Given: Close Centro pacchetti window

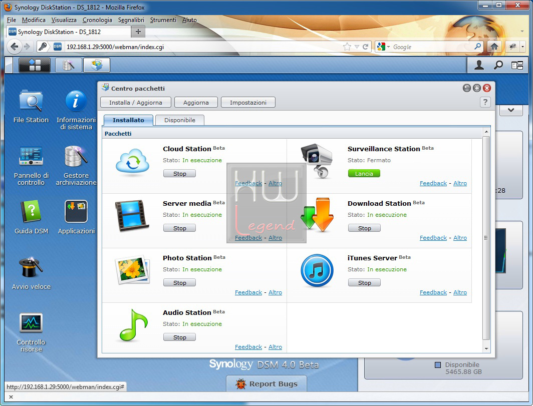Looking at the screenshot, I should pyautogui.click(x=487, y=88).
